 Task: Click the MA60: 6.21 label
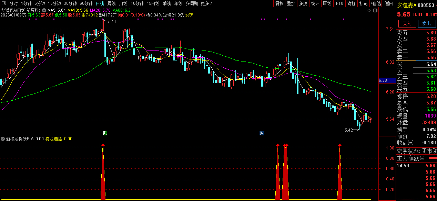(122, 11)
